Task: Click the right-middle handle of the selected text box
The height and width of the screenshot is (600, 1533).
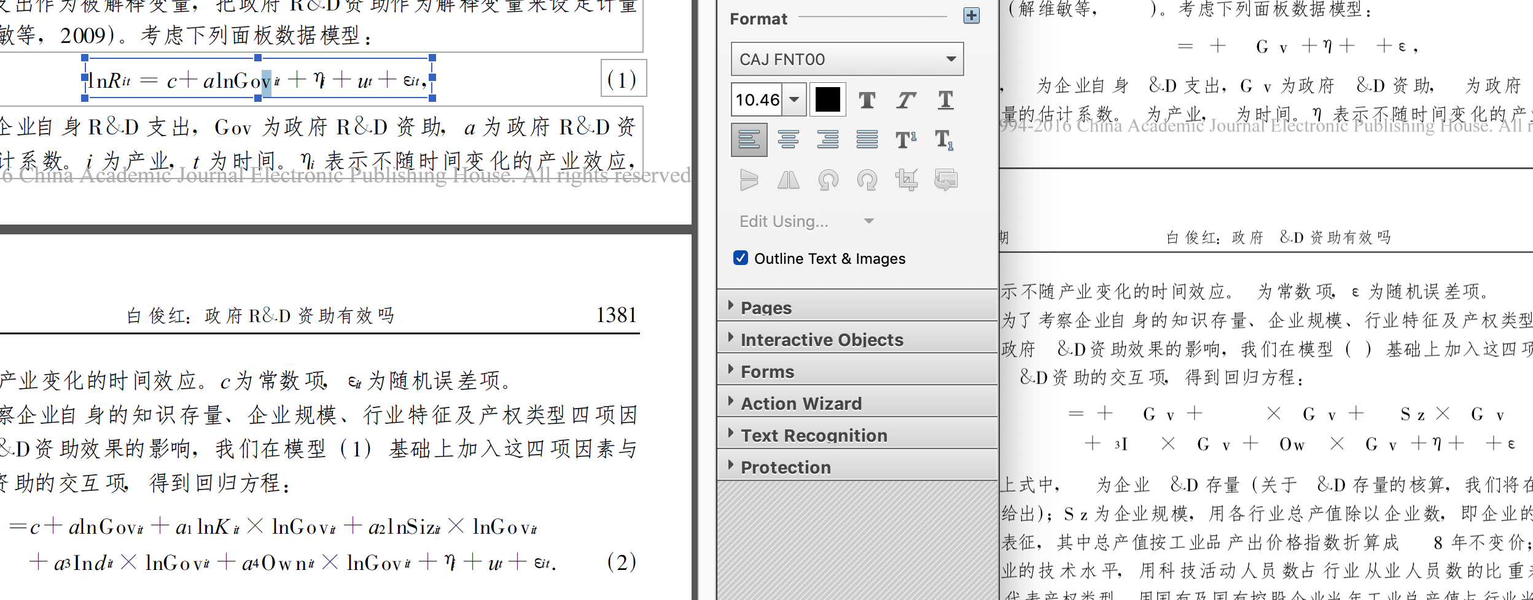Action: [432, 78]
